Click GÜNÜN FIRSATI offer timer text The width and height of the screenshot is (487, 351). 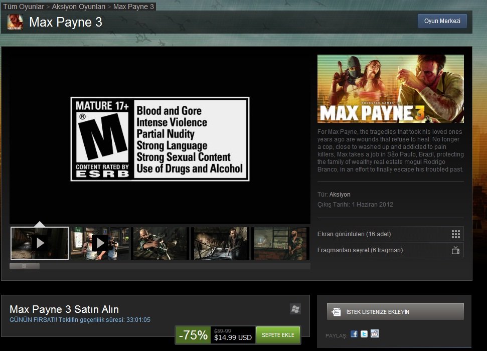pos(80,319)
